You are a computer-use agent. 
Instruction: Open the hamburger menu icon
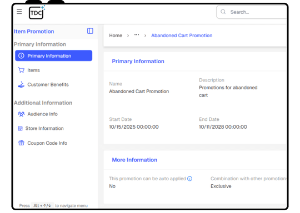coord(19,12)
